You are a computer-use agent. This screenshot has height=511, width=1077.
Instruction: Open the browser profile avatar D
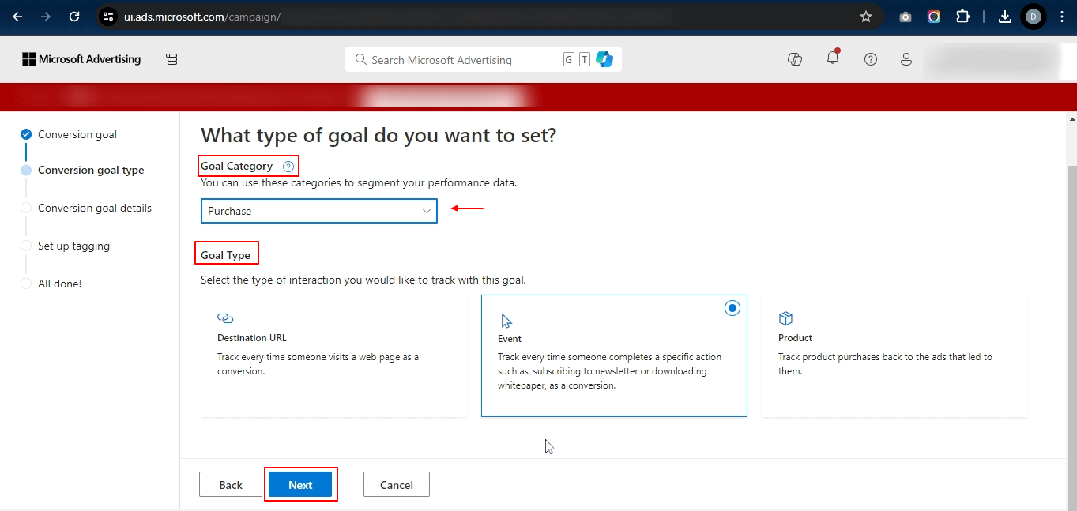pos(1033,17)
